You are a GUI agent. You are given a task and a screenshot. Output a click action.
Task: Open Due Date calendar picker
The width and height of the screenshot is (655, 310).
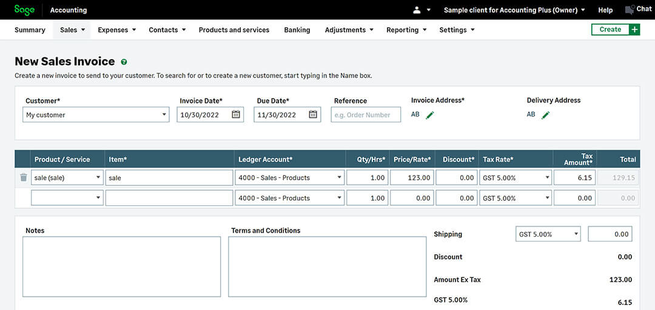point(313,115)
